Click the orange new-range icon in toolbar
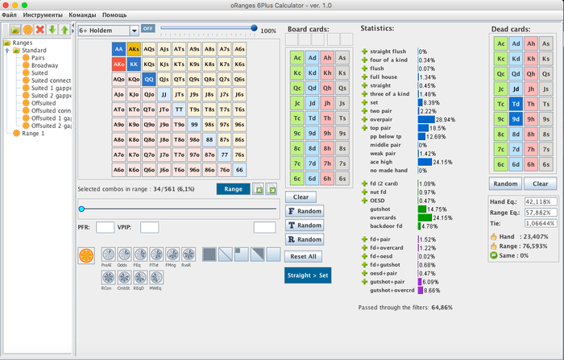 27,30
